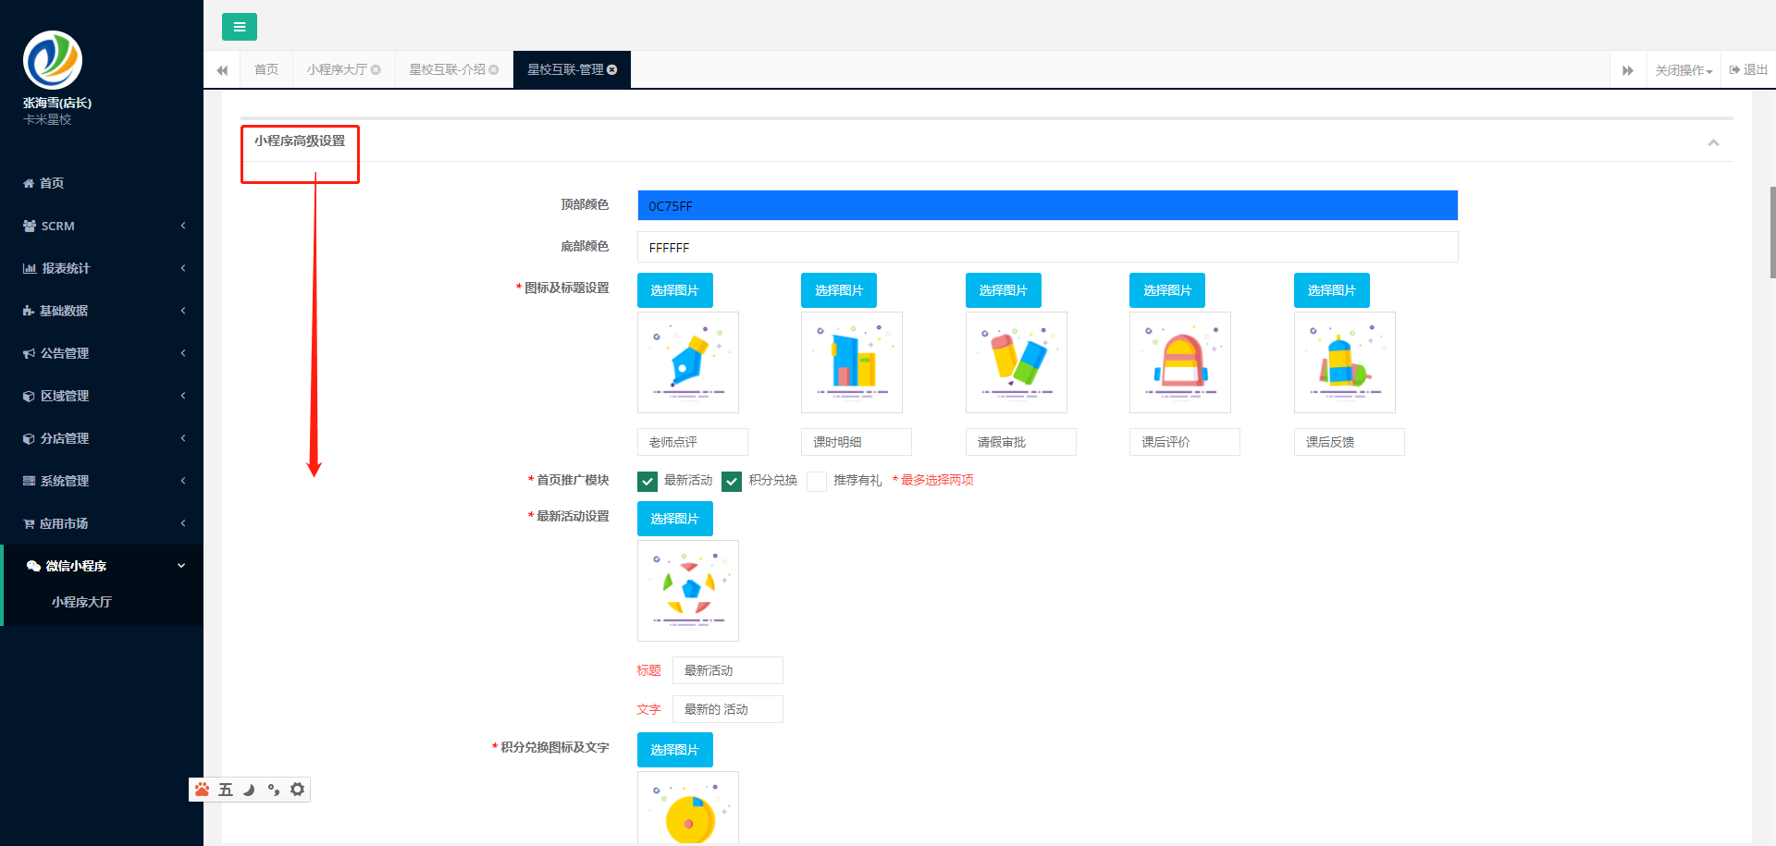The width and height of the screenshot is (1776, 846).
Task: Collapse the 小程序高级设置 panel chevron
Action: pos(1713,142)
